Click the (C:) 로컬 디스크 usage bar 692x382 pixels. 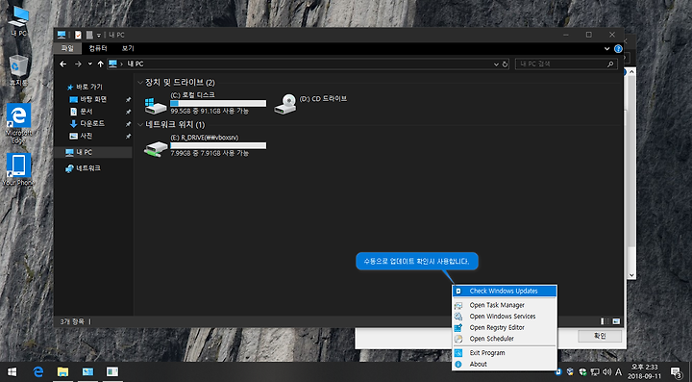click(x=218, y=103)
